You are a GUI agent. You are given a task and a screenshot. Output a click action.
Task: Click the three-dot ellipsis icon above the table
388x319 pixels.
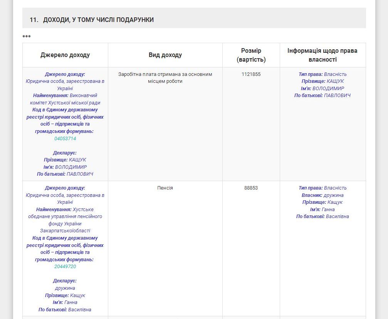pos(27,36)
